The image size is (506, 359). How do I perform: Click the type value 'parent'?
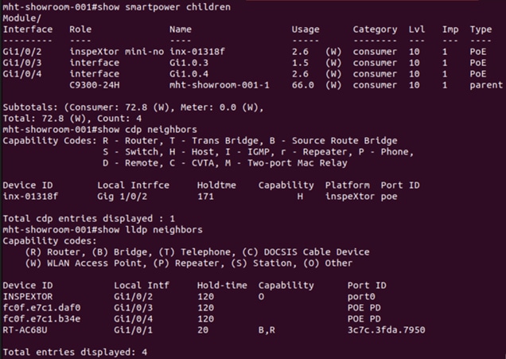486,85
